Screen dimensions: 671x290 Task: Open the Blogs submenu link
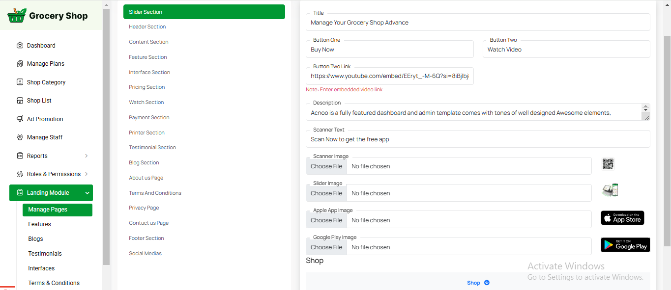point(35,239)
